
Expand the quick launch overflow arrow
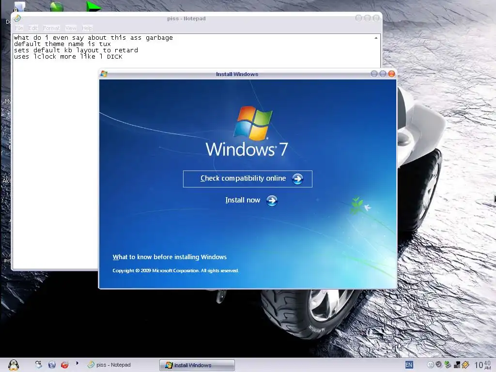77,363
